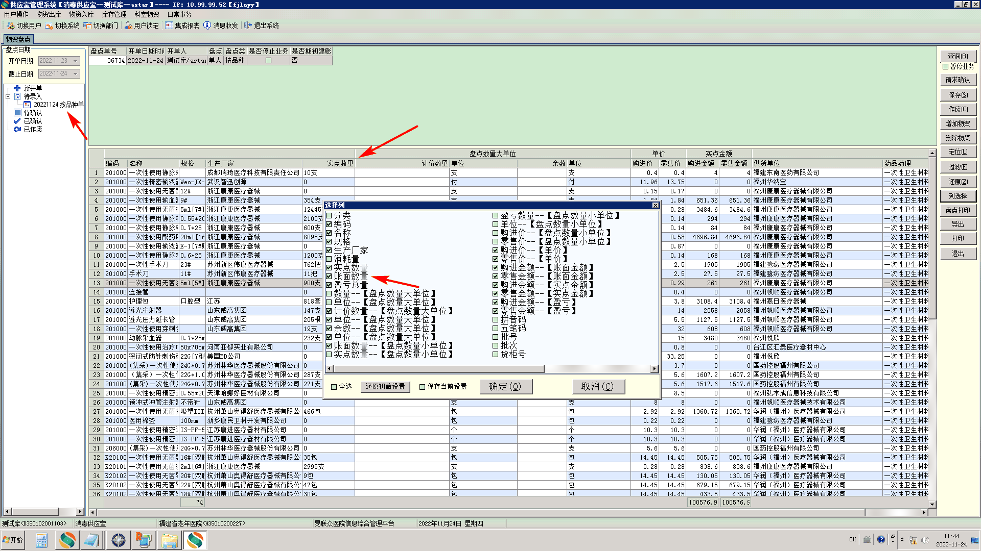
Task: Open the 开单日期 date dropdown
Action: point(75,61)
